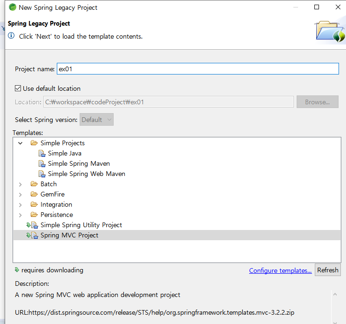Screen dimensions: 346x324
Task: Select the Integration tree label
Action: tap(56, 204)
